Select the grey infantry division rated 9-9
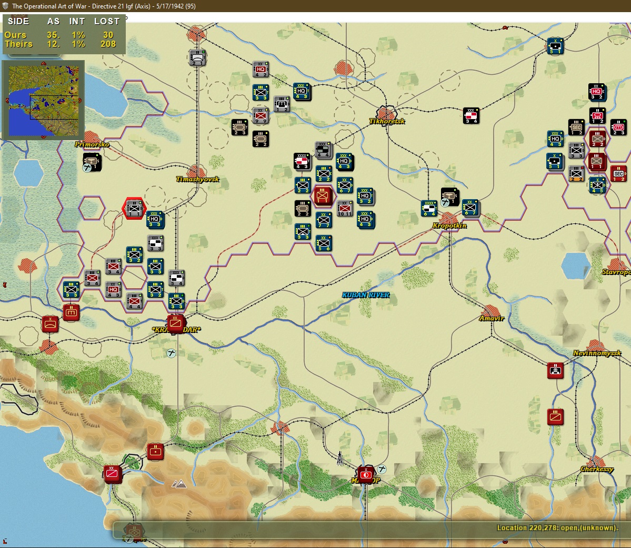631x548 pixels. pos(261,115)
